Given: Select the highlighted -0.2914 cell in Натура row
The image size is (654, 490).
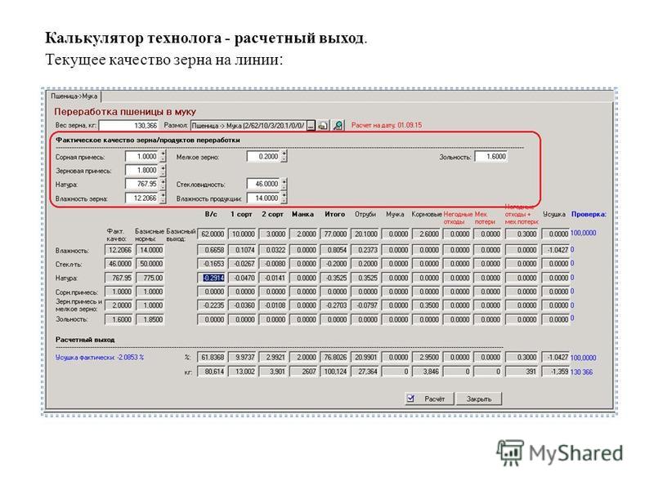Looking at the screenshot, I should (x=213, y=278).
